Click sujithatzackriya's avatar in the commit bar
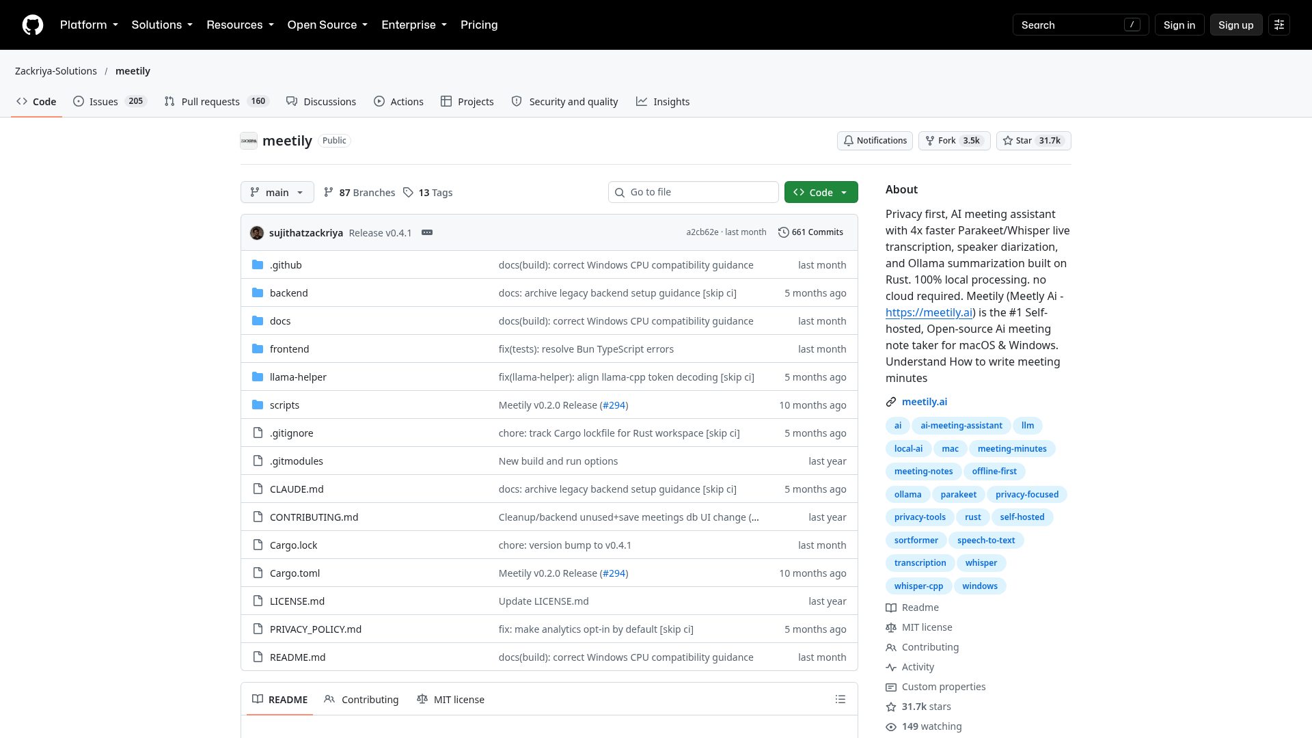This screenshot has width=1312, height=738. click(257, 232)
